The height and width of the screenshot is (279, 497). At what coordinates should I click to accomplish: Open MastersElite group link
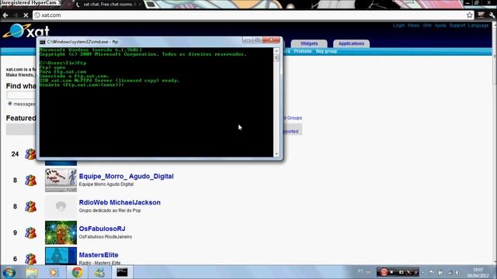[x=99, y=255]
